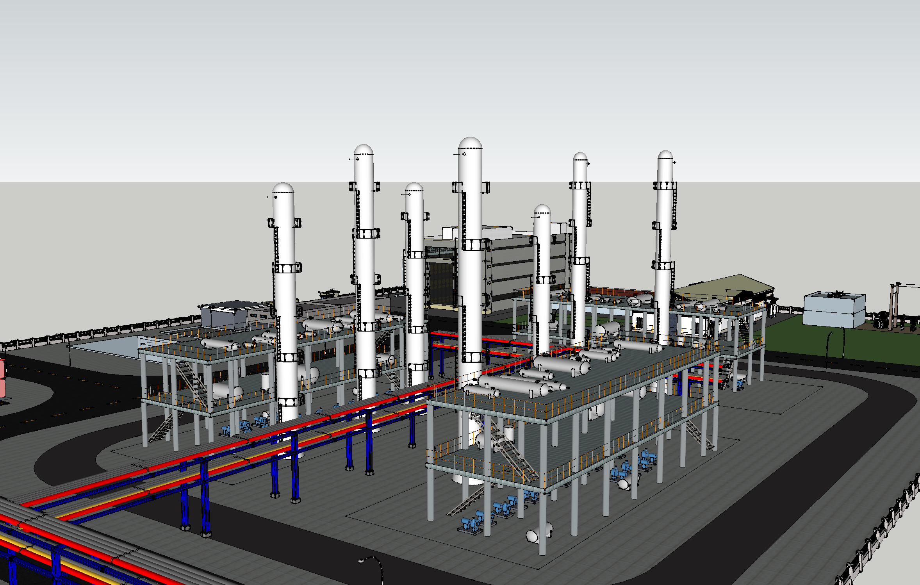Click the largest horizontal tank on right platform
Image resolution: width=920 pixels, height=585 pixels.
coord(562,364)
